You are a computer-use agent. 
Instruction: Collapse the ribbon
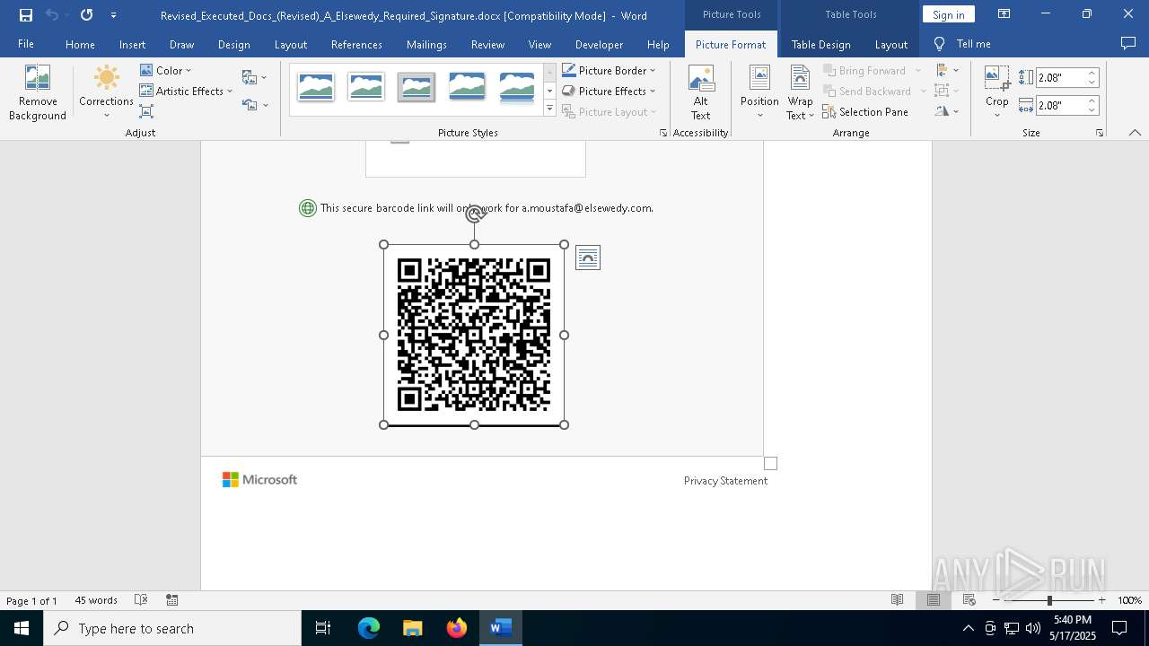[1135, 133]
